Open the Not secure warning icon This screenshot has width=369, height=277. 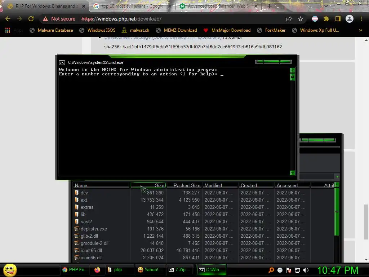pyautogui.click(x=45, y=19)
